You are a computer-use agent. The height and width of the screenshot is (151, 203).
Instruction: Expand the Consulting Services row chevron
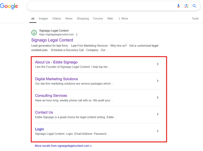click(x=157, y=98)
